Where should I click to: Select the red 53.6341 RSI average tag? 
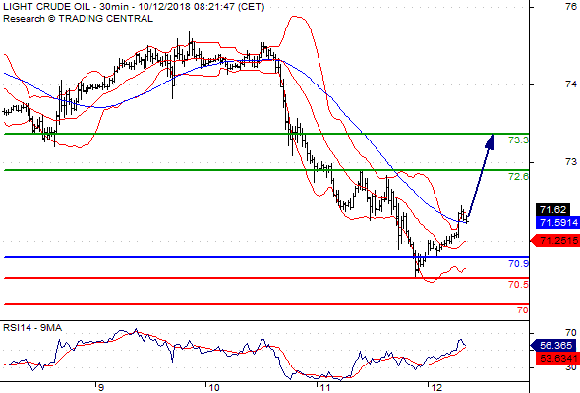tap(557, 359)
